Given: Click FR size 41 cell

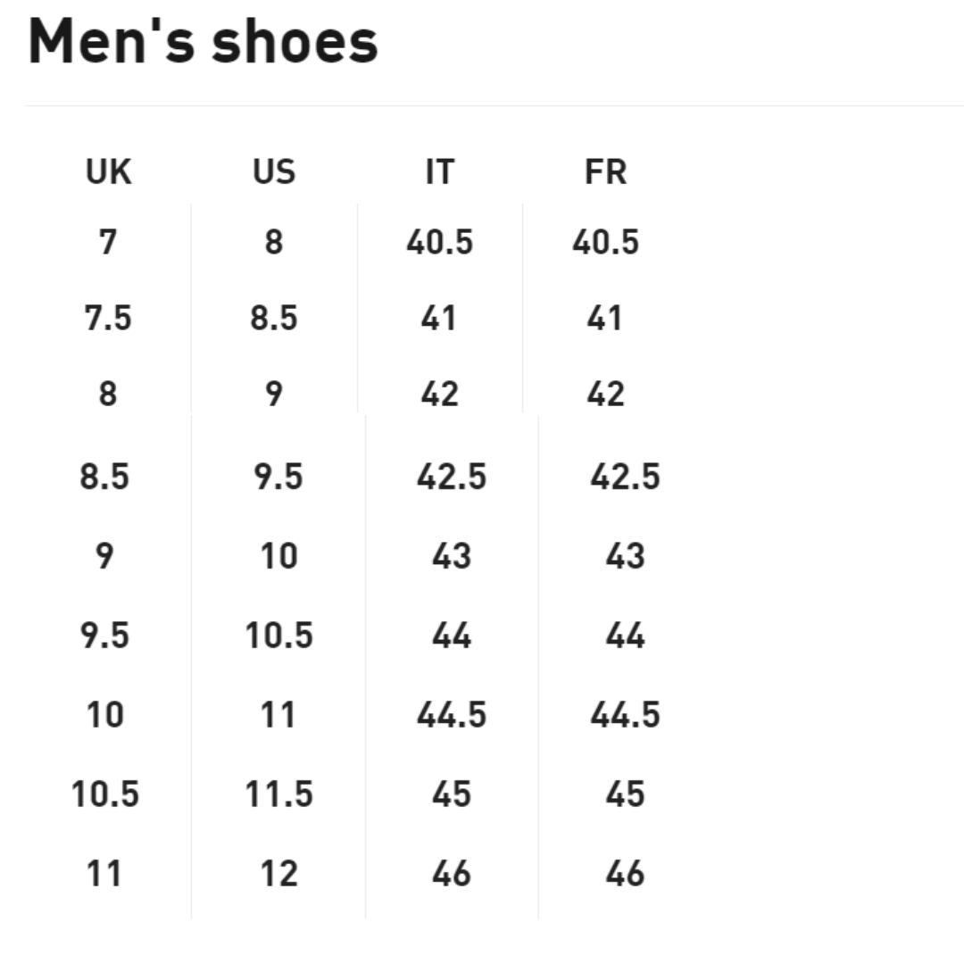Looking at the screenshot, I should 604,318.
